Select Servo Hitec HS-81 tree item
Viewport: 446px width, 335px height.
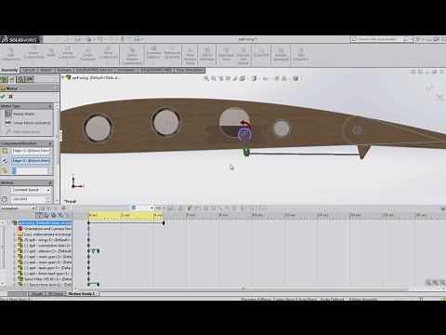[45, 279]
